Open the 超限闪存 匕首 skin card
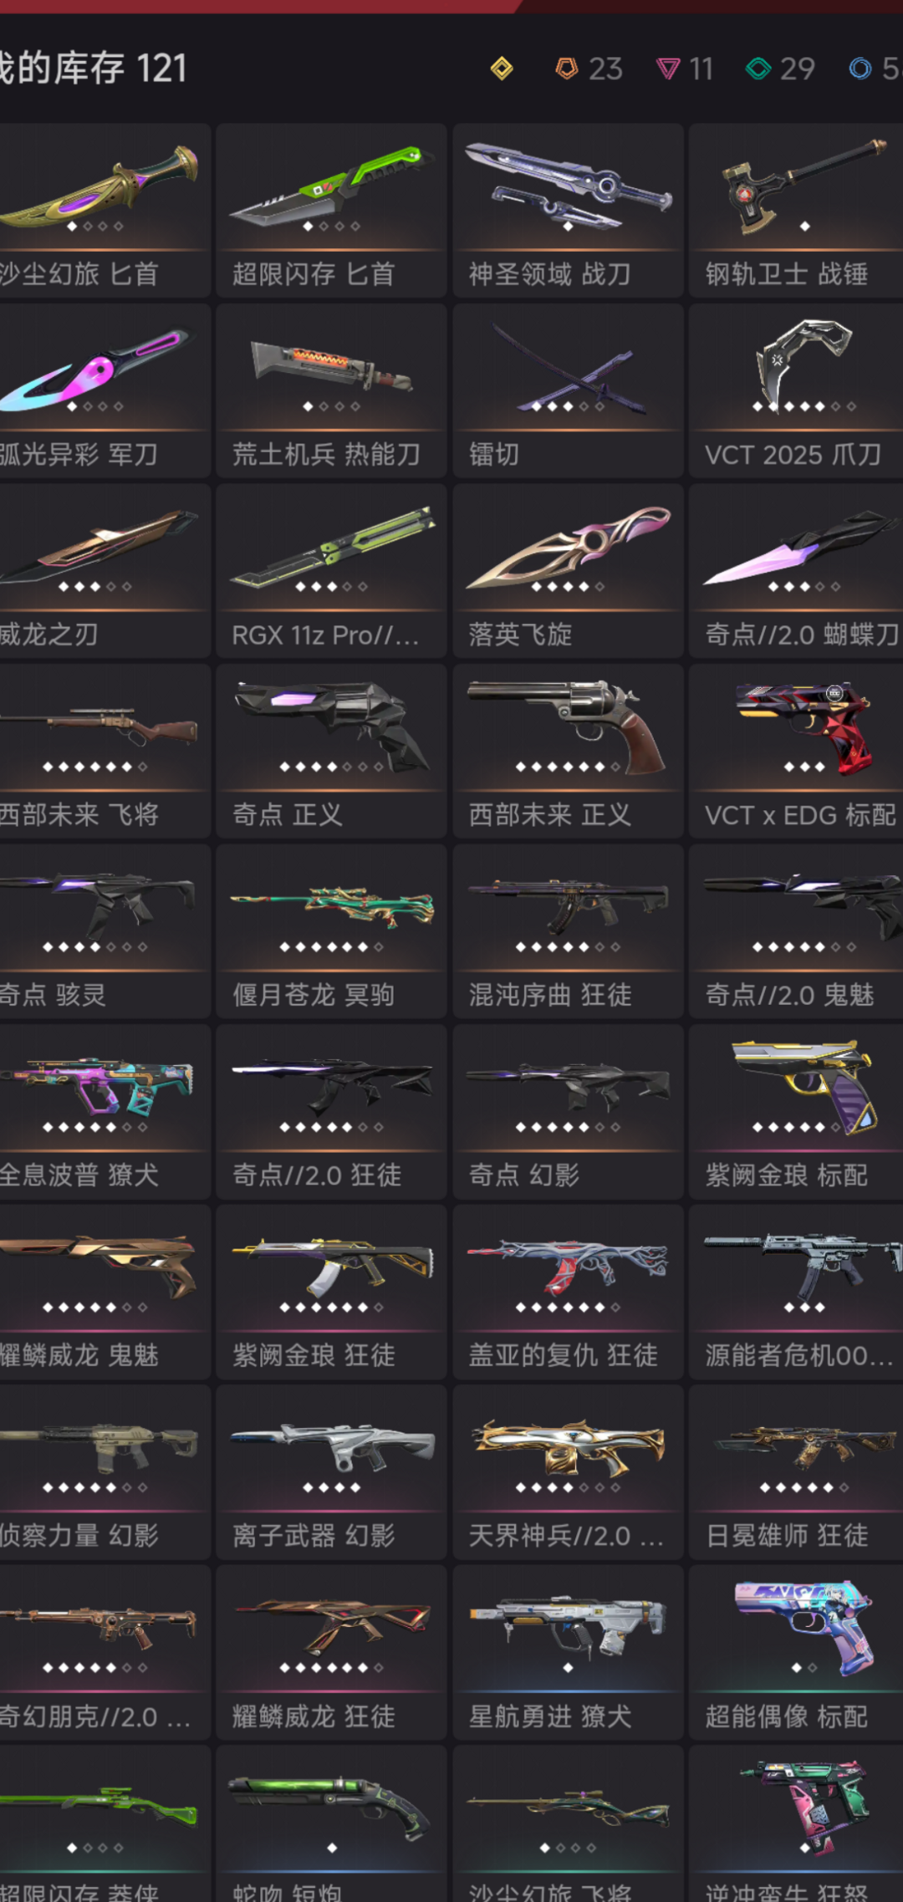 pyautogui.click(x=331, y=211)
